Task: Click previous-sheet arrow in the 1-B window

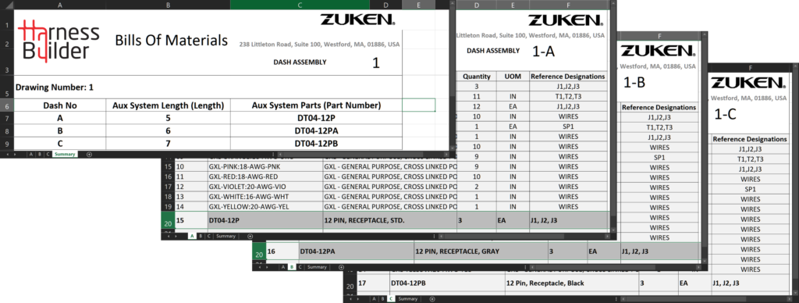Action: tap(259, 267)
